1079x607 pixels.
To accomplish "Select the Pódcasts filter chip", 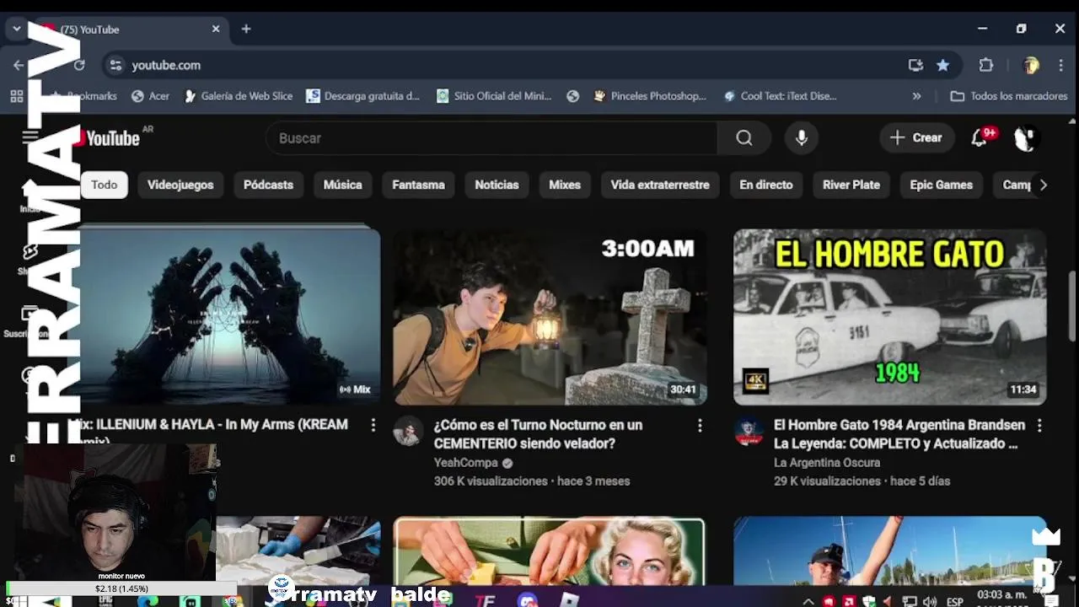I will [268, 185].
